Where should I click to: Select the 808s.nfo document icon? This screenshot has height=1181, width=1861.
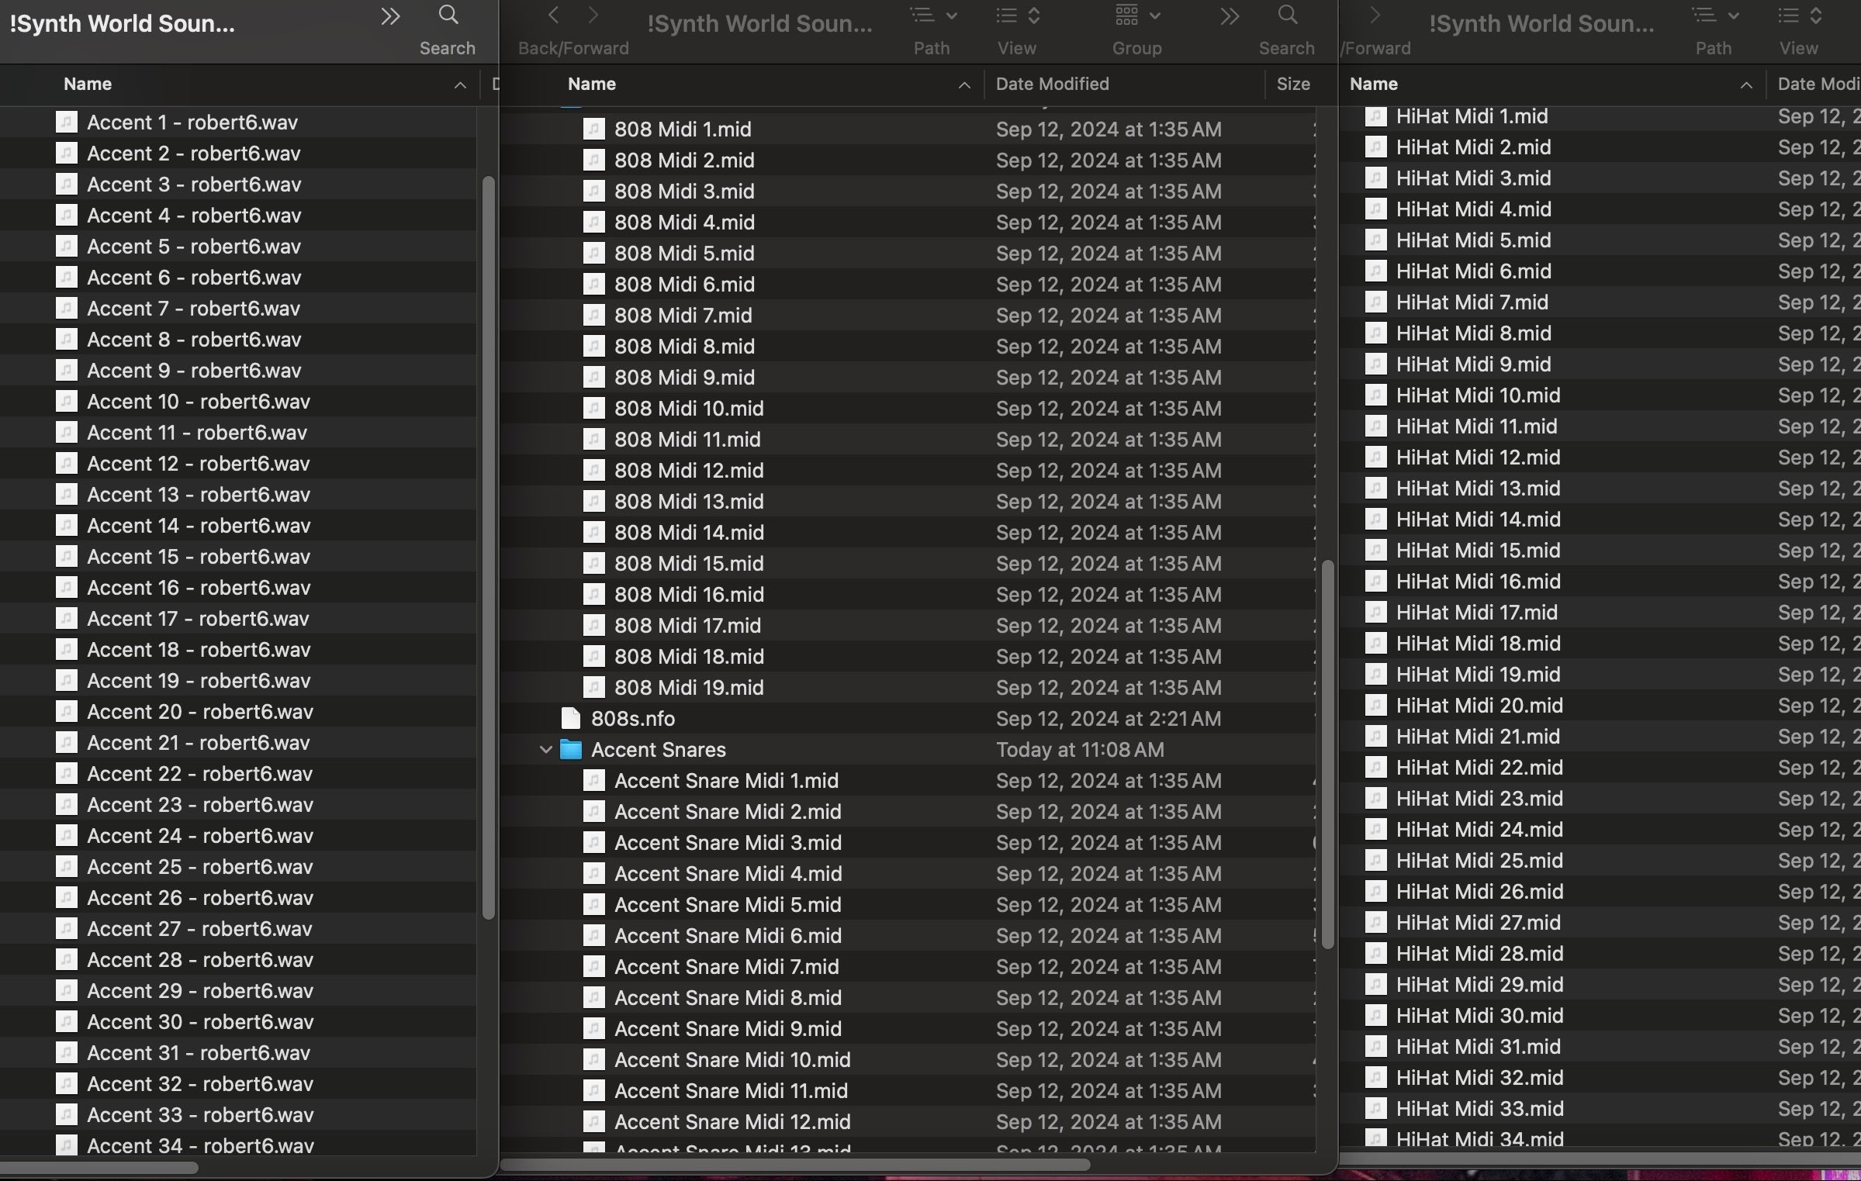tap(571, 719)
